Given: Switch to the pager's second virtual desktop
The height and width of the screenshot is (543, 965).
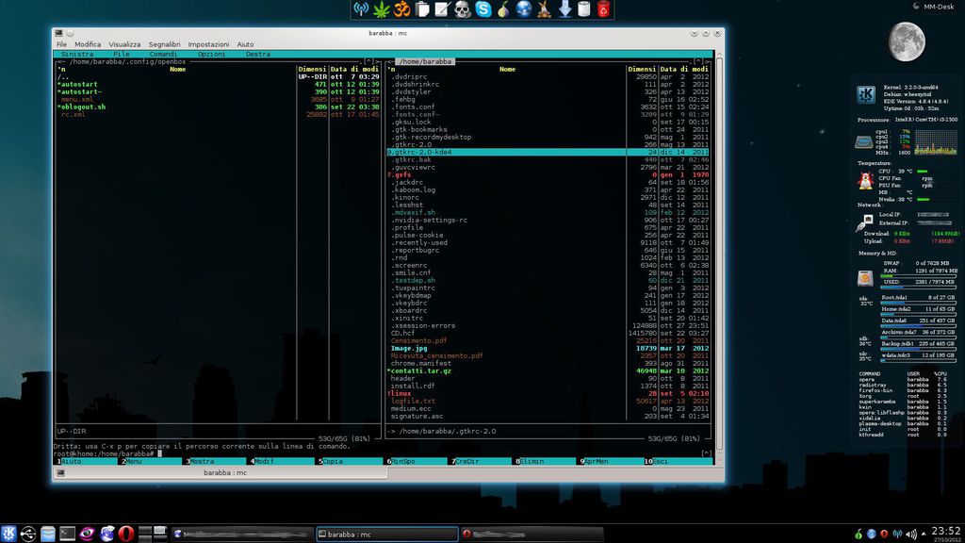Looking at the screenshot, I should pos(159,530).
